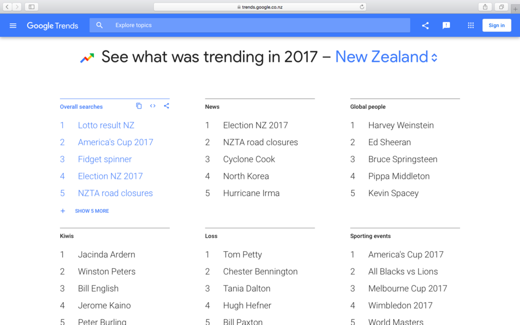Reload the page in Safari
520x325 pixels.
pyautogui.click(x=362, y=7)
